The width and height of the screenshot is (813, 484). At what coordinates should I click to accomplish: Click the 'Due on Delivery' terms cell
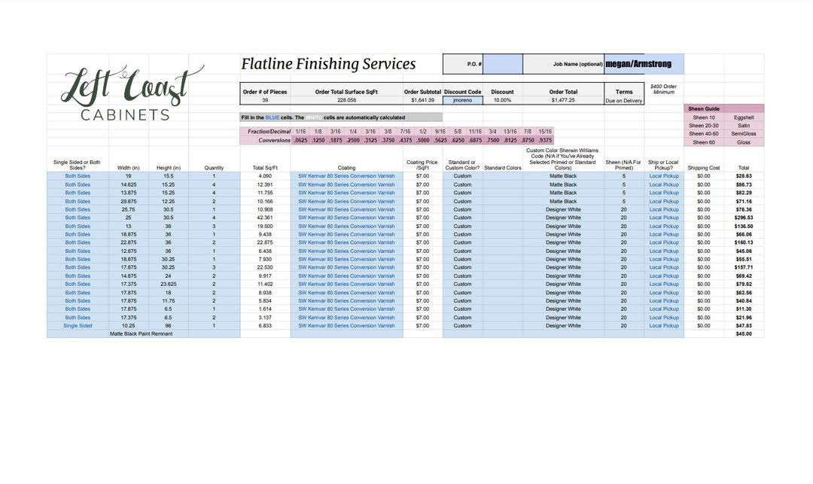(624, 101)
